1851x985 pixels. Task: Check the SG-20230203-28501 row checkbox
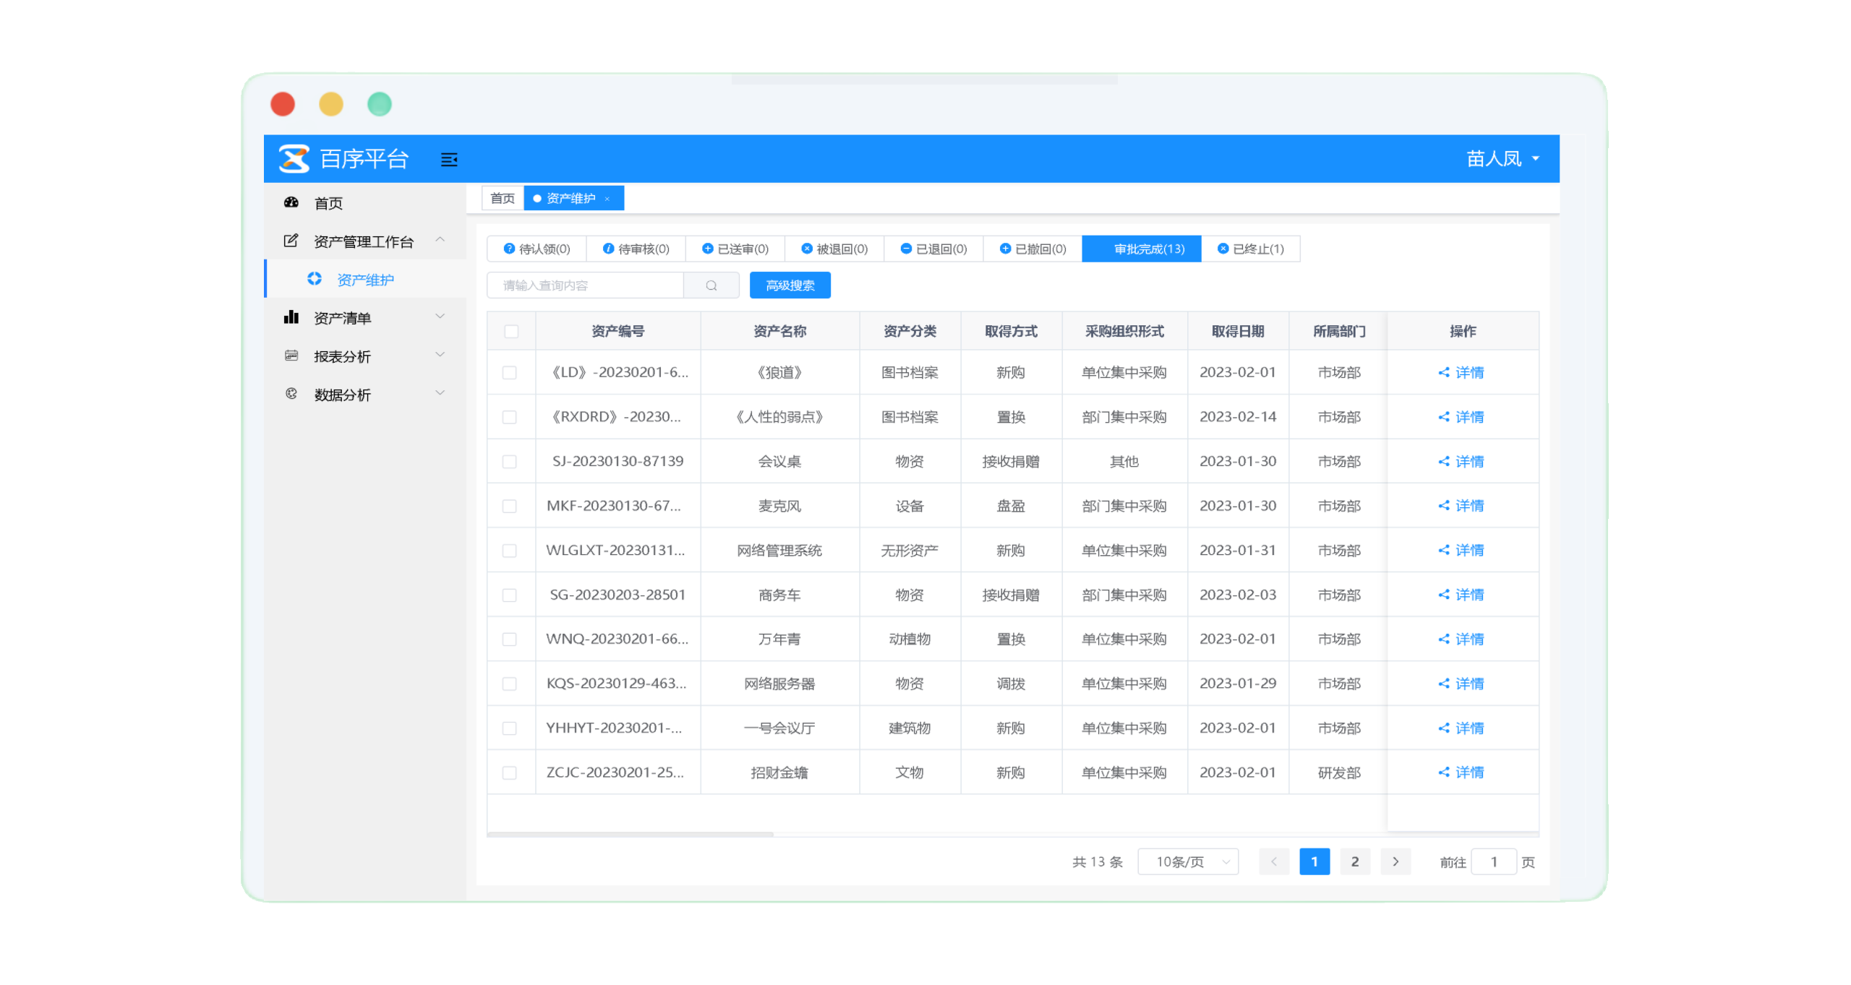(509, 595)
